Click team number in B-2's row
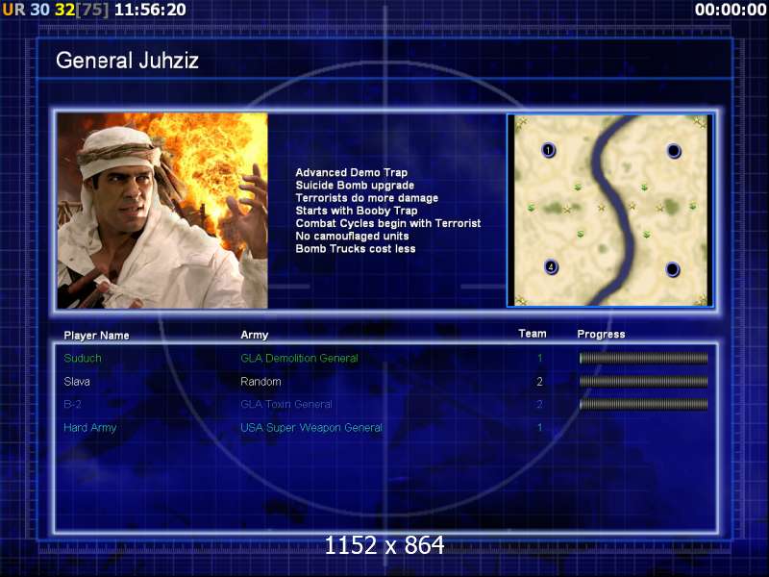 [x=539, y=404]
